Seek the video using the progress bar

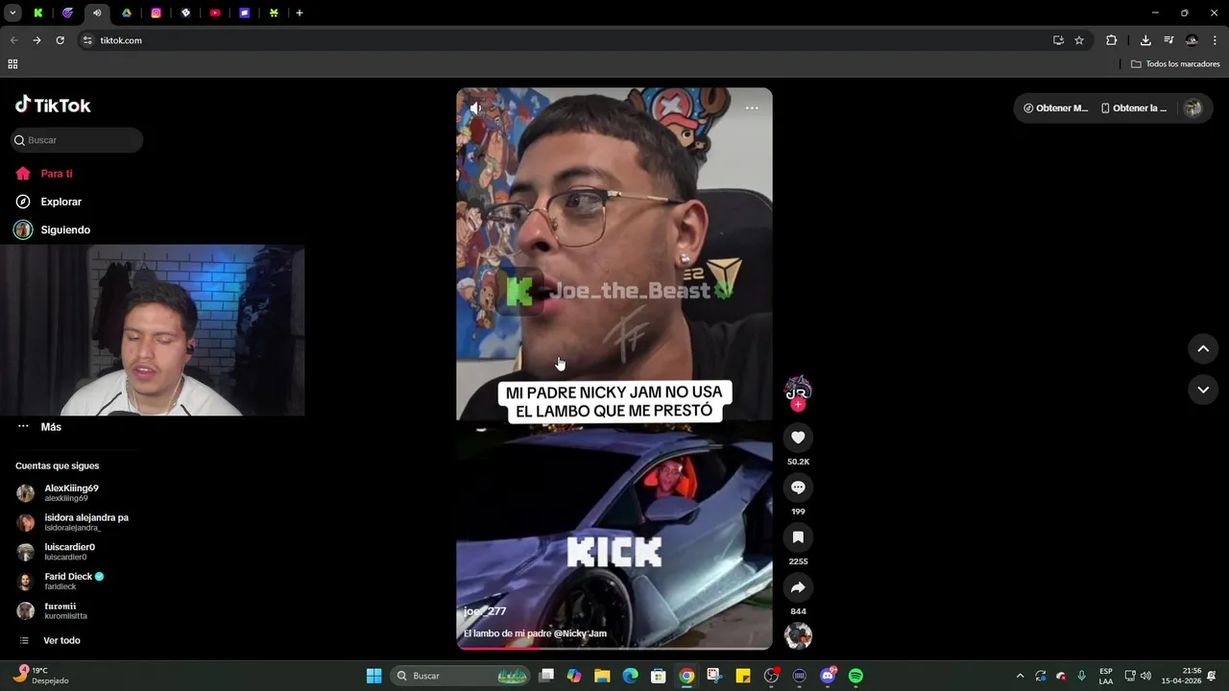(x=614, y=648)
